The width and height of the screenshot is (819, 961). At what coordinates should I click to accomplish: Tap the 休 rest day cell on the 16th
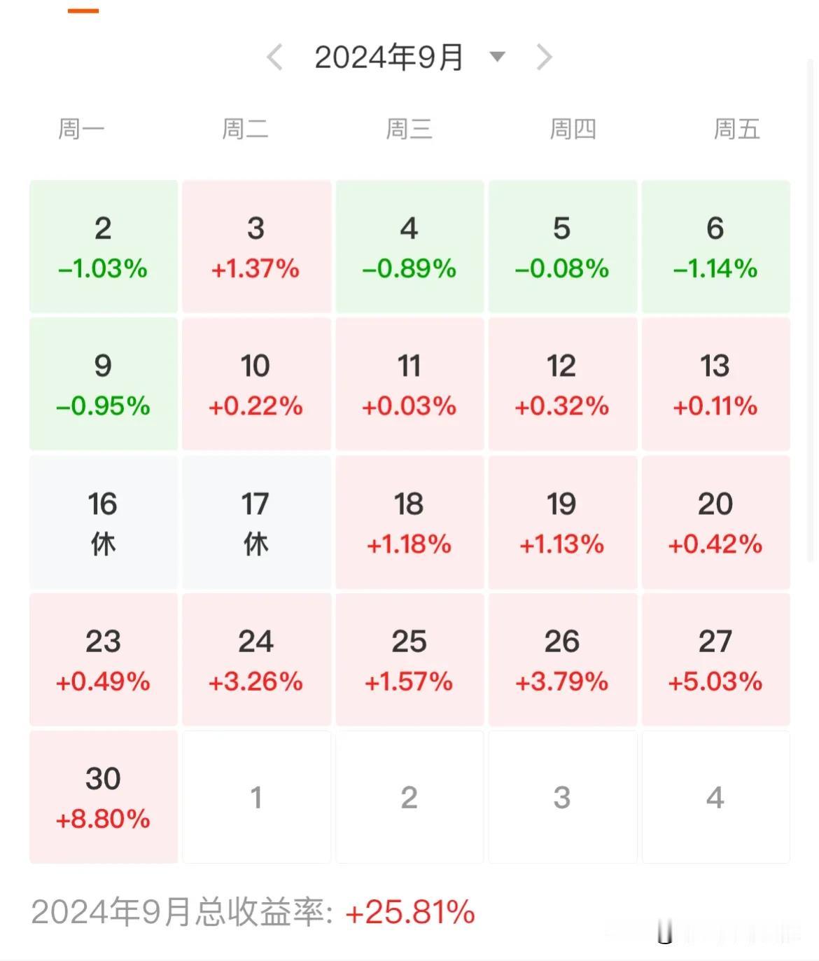click(x=103, y=523)
